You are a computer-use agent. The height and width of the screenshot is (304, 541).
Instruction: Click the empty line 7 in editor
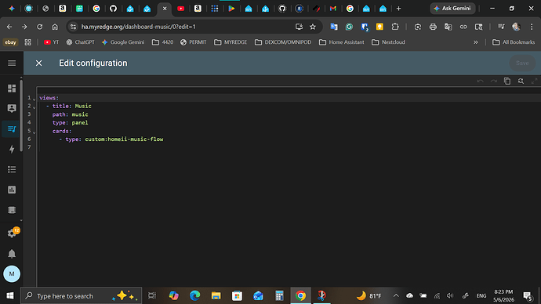point(289,147)
